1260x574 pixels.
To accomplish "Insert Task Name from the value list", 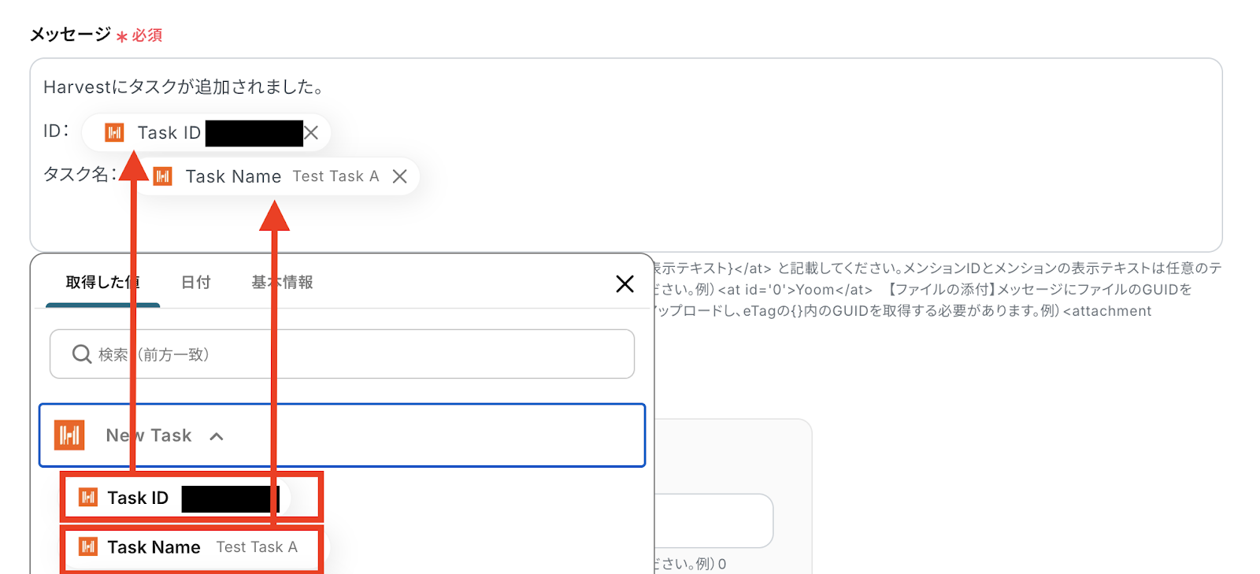I will [x=154, y=547].
